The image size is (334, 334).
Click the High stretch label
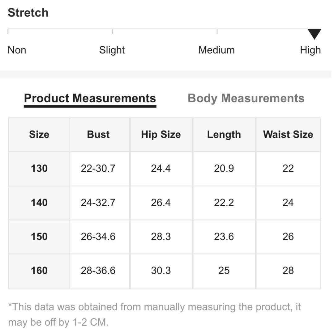pos(310,50)
